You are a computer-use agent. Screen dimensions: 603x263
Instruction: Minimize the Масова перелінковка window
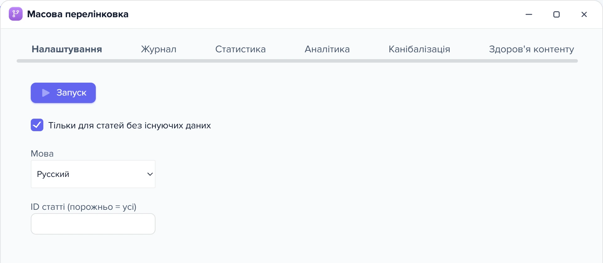tap(529, 14)
